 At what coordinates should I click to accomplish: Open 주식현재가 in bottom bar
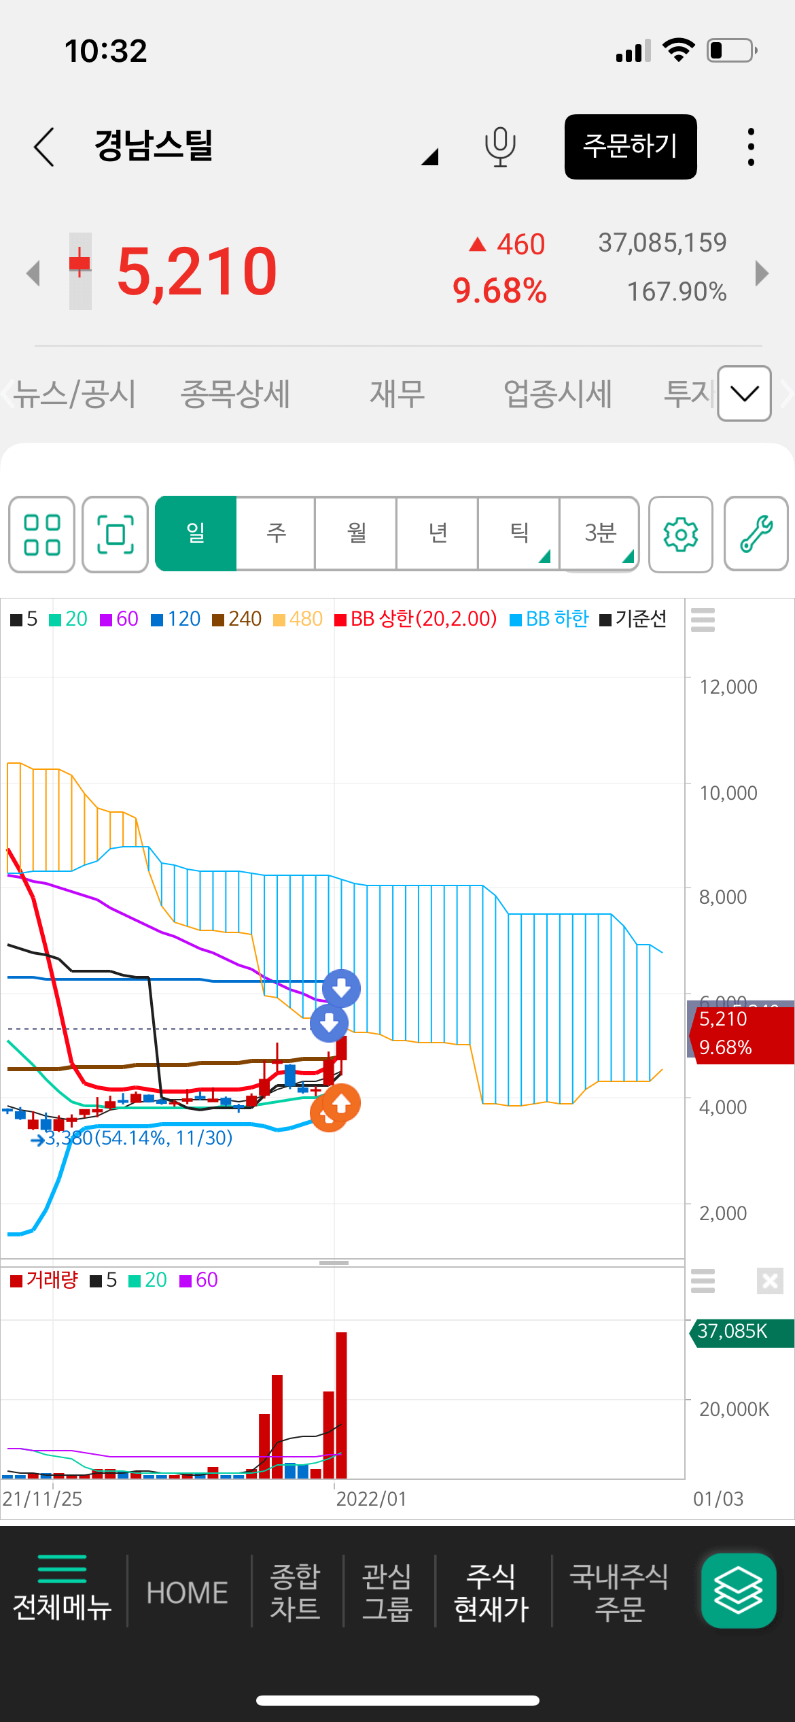pyautogui.click(x=491, y=1592)
